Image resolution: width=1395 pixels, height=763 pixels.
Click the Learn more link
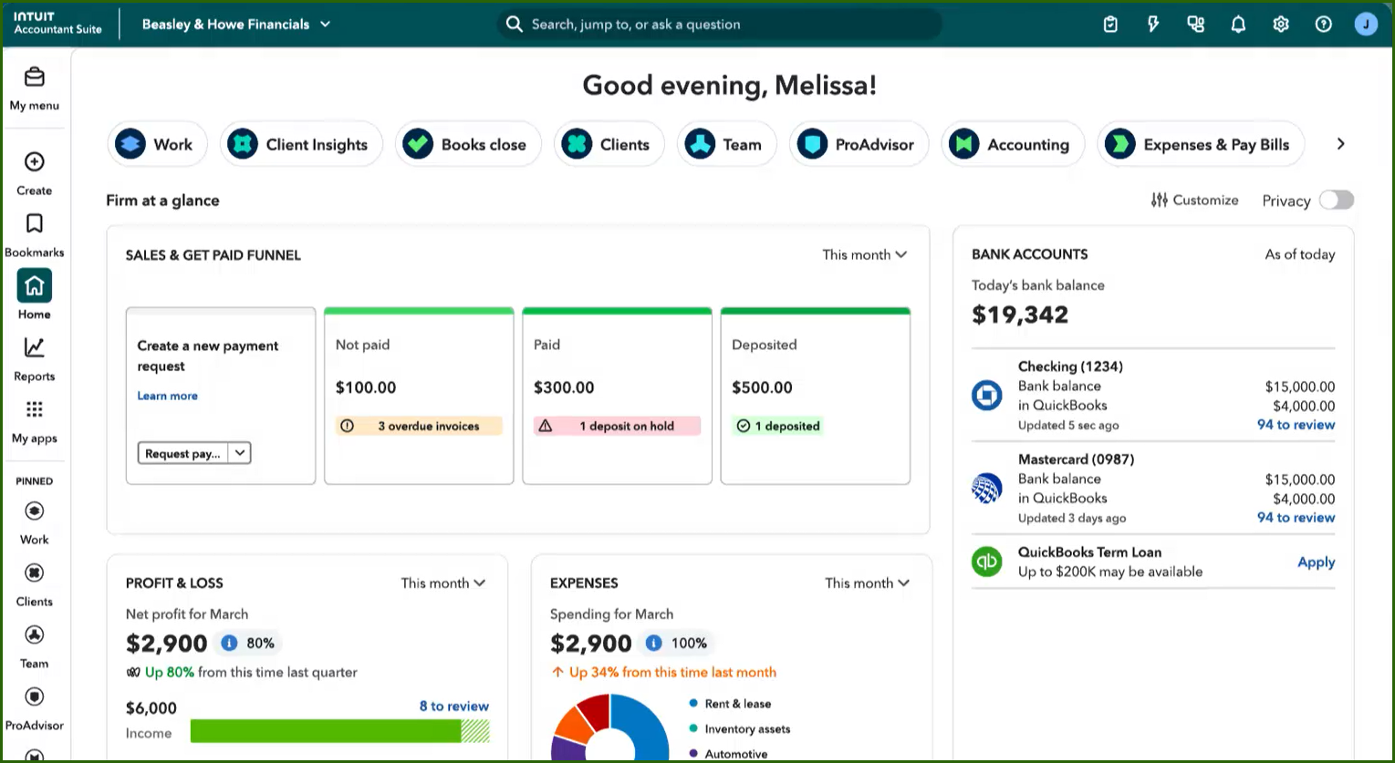167,396
